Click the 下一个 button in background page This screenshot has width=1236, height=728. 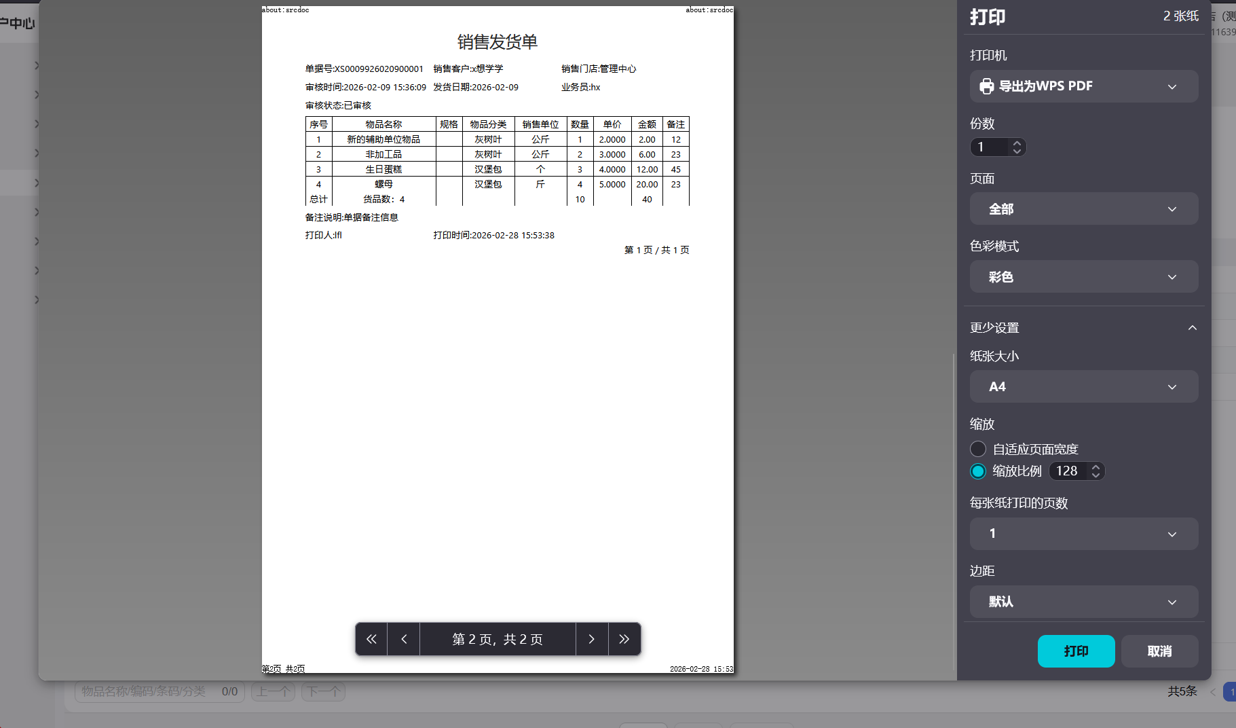(323, 691)
